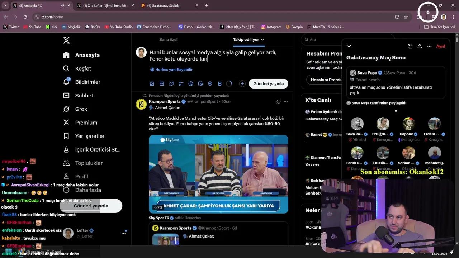The image size is (459, 258).
Task: Toggle bold text in the composer
Action: coord(220,83)
